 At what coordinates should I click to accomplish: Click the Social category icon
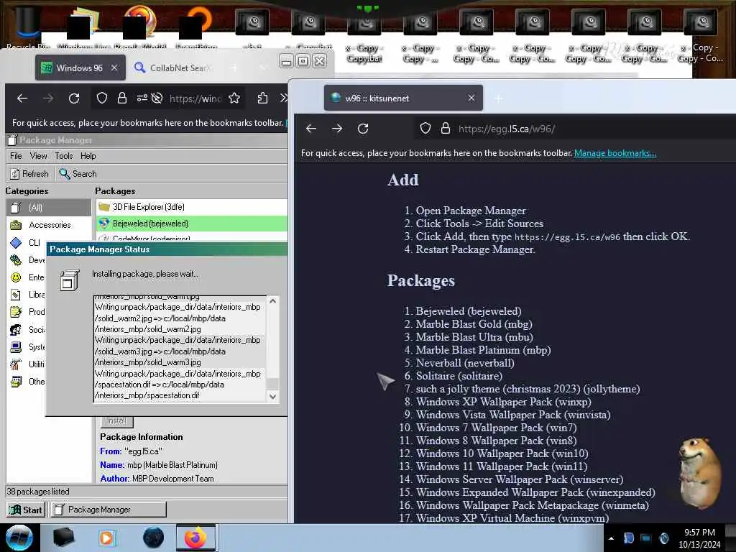(16, 329)
